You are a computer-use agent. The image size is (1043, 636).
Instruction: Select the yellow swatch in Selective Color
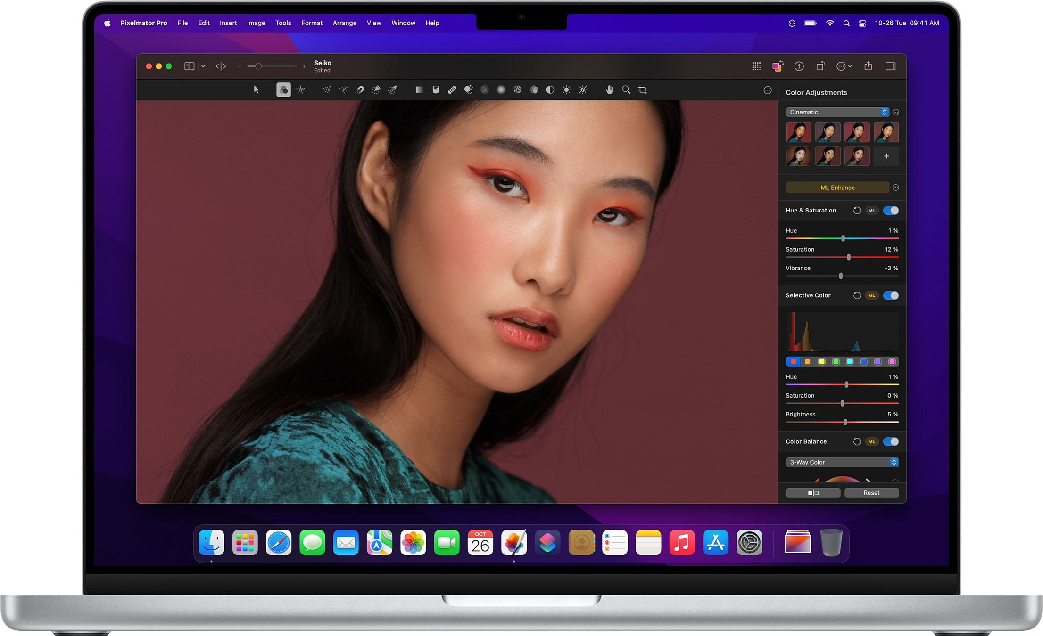821,361
